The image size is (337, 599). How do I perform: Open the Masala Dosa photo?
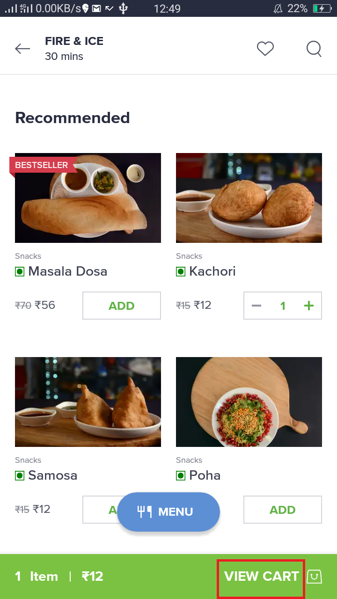(x=88, y=198)
